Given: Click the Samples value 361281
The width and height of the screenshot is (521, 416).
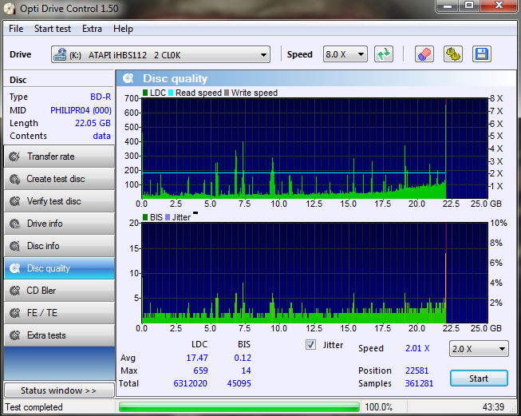Looking at the screenshot, I should 419,383.
